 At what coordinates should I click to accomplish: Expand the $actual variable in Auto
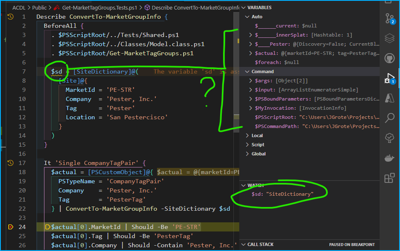click(x=250, y=53)
